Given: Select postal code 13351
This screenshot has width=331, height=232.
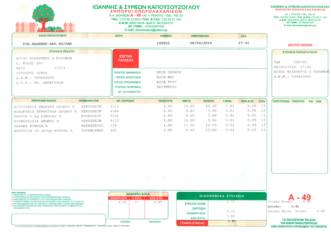Looking at the screenshot, I should (59, 68).
